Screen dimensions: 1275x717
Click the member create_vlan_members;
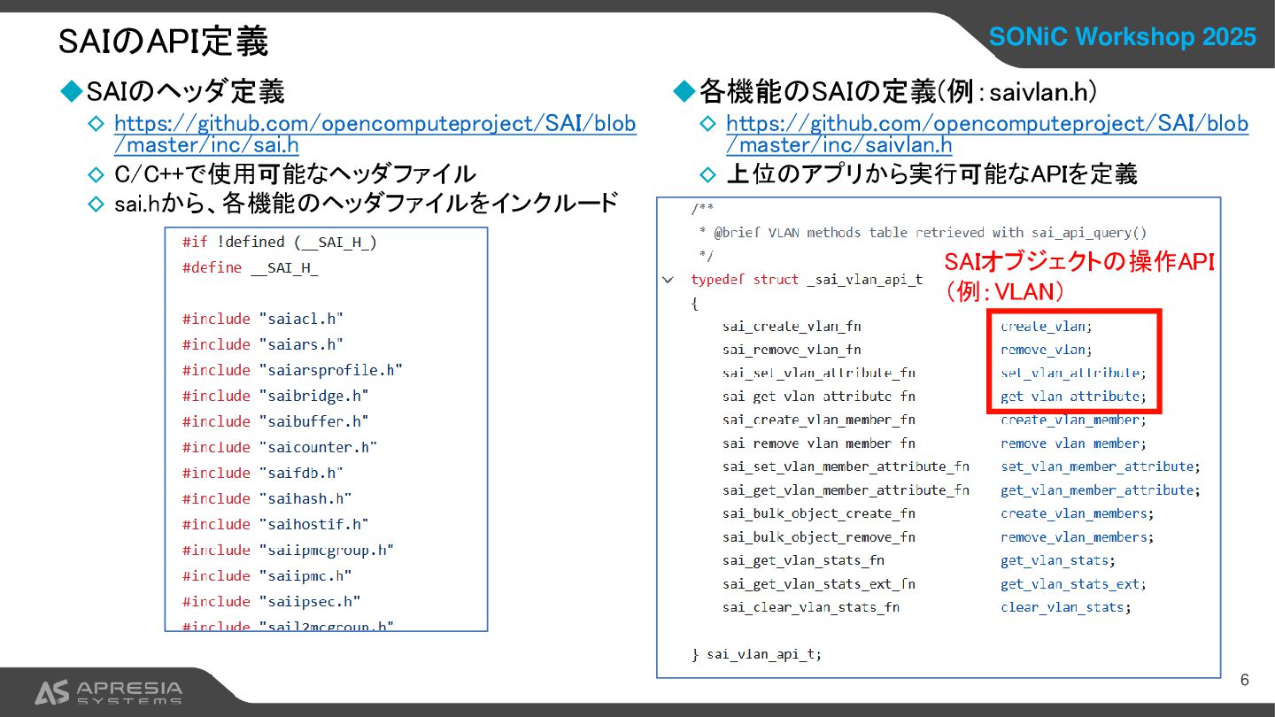1078,513
